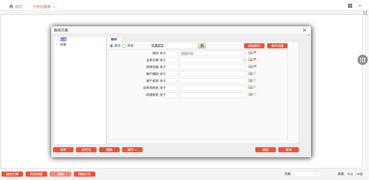This screenshot has height=180, width=369.
Task: Open operator dropdown for 组织
Action: coord(169,53)
